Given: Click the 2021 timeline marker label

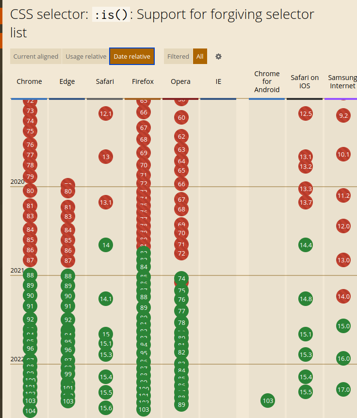Looking at the screenshot, I should (17, 271).
